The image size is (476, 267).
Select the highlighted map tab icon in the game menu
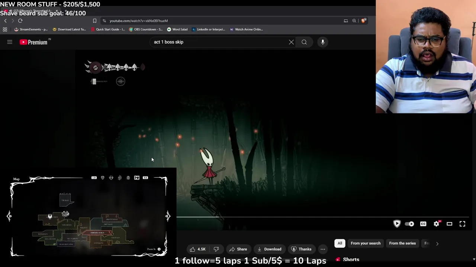click(137, 178)
